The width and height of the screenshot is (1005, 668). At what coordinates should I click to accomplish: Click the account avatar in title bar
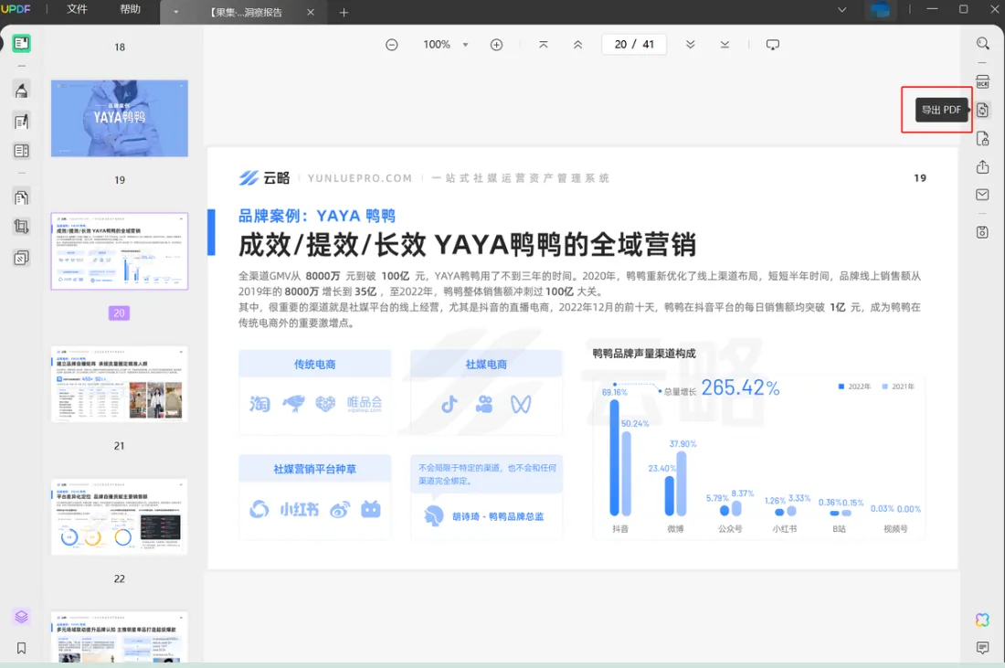pyautogui.click(x=880, y=10)
